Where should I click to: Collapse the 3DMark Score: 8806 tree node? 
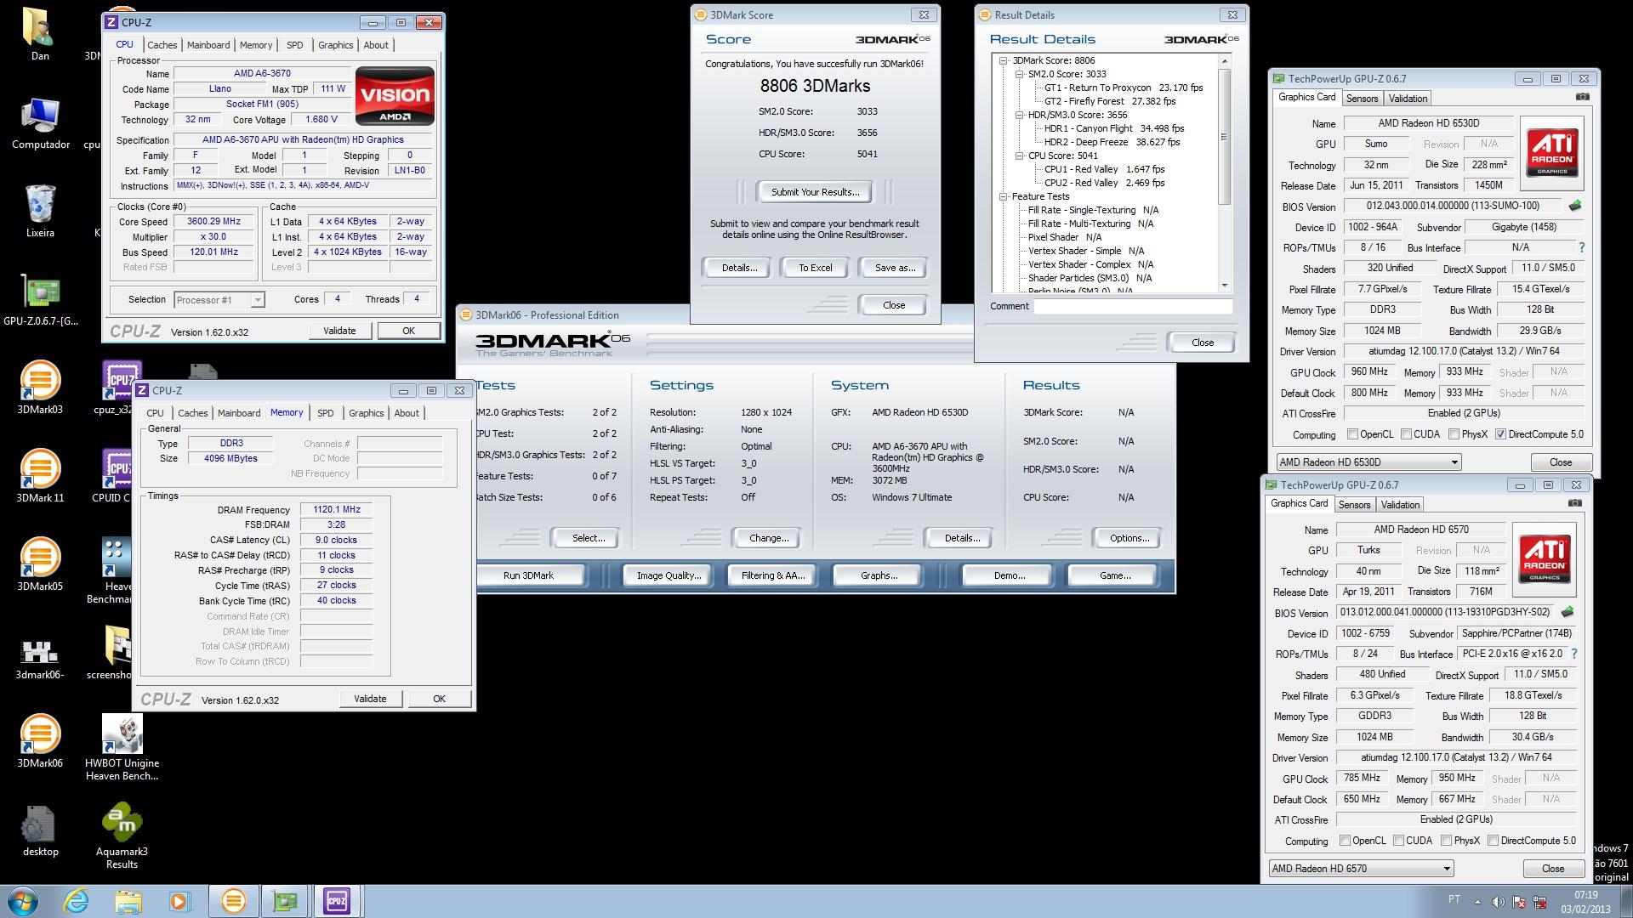1004,60
